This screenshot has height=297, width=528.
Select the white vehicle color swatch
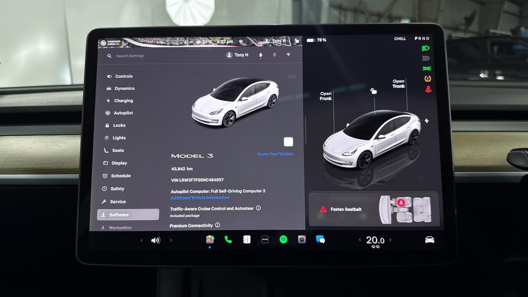tap(288, 141)
